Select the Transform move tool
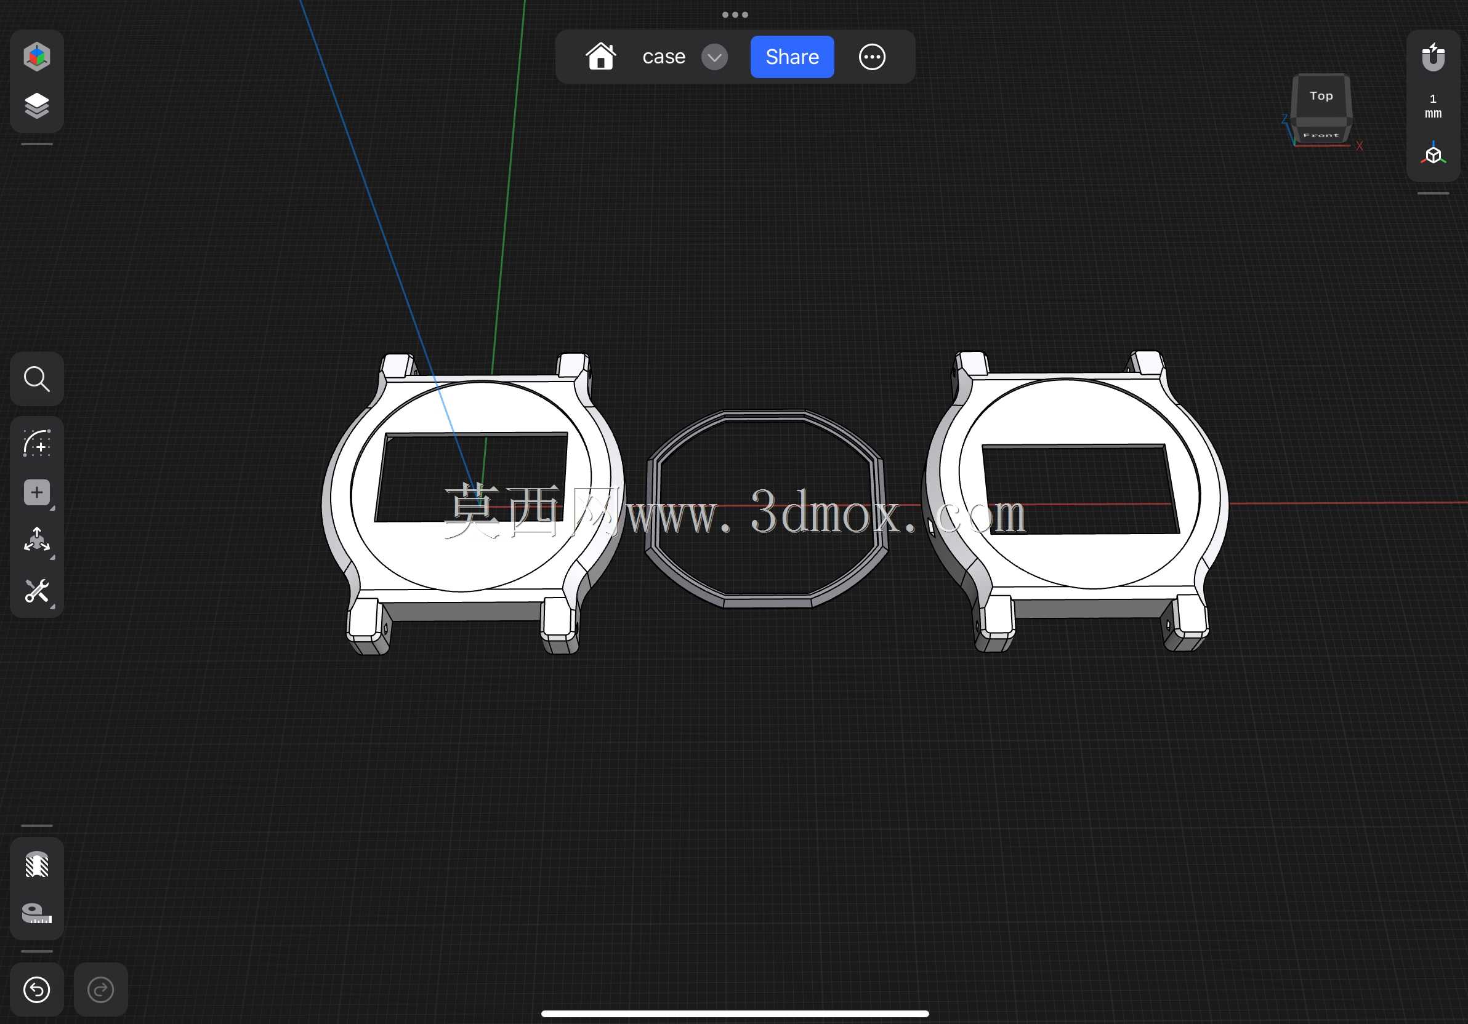Image resolution: width=1468 pixels, height=1024 pixels. tap(36, 540)
